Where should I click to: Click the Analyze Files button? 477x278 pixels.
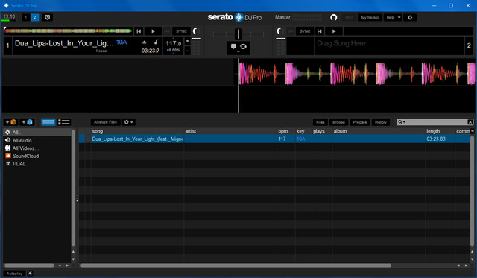(x=105, y=122)
